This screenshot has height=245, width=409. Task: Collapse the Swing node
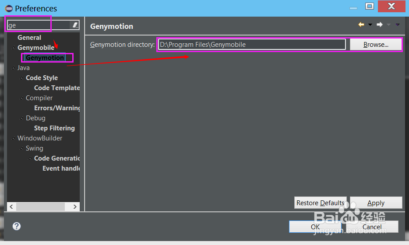[x=21, y=148]
